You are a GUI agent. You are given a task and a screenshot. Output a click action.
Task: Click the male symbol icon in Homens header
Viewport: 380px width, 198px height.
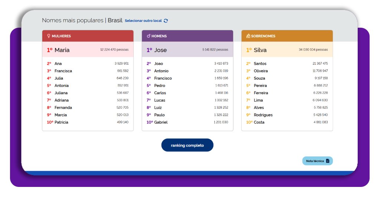[x=148, y=36]
